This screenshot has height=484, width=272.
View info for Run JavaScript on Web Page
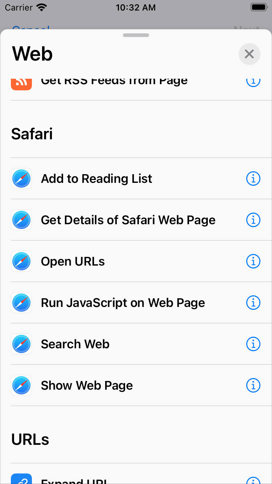pos(253,303)
